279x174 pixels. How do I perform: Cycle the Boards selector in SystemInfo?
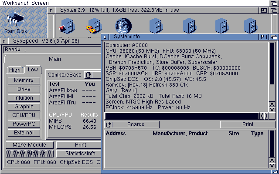pyautogui.click(x=109, y=124)
